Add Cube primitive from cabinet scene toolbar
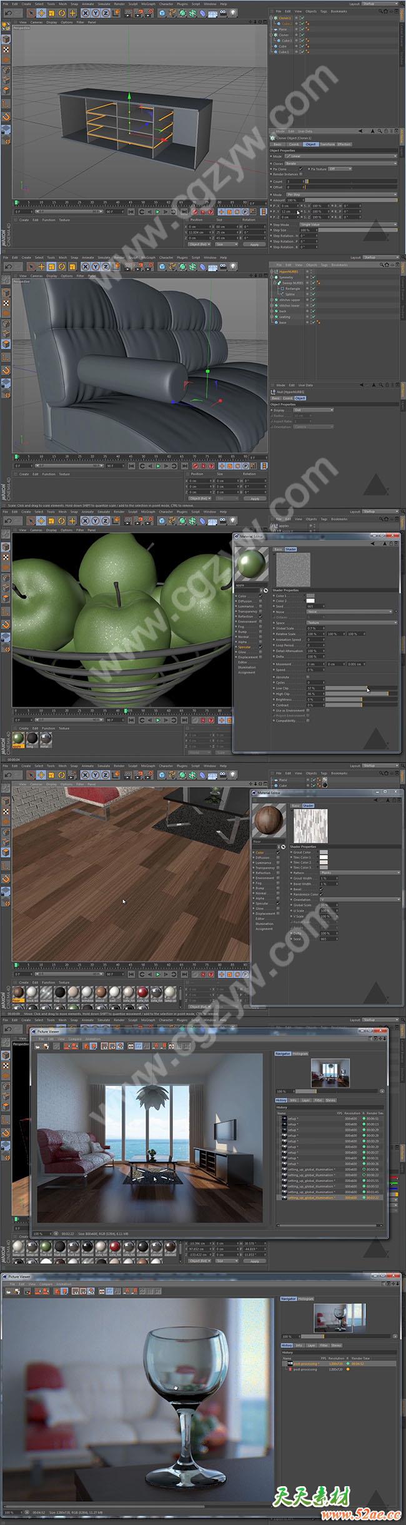The image size is (406, 1525). pos(162,13)
